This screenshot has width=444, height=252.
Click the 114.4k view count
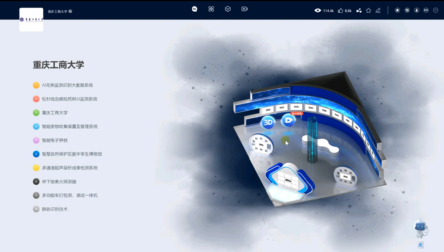tap(328, 11)
